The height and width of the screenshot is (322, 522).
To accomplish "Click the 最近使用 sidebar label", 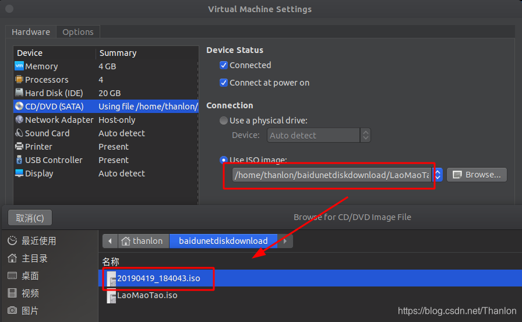I will tap(38, 240).
